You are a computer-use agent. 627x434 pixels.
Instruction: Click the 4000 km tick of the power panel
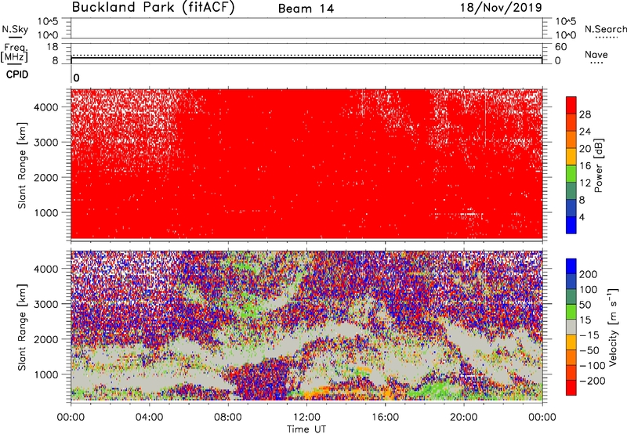tap(46, 107)
